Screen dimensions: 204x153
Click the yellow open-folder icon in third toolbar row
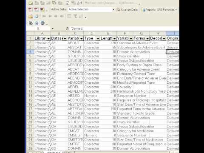pyautogui.click(x=31, y=17)
